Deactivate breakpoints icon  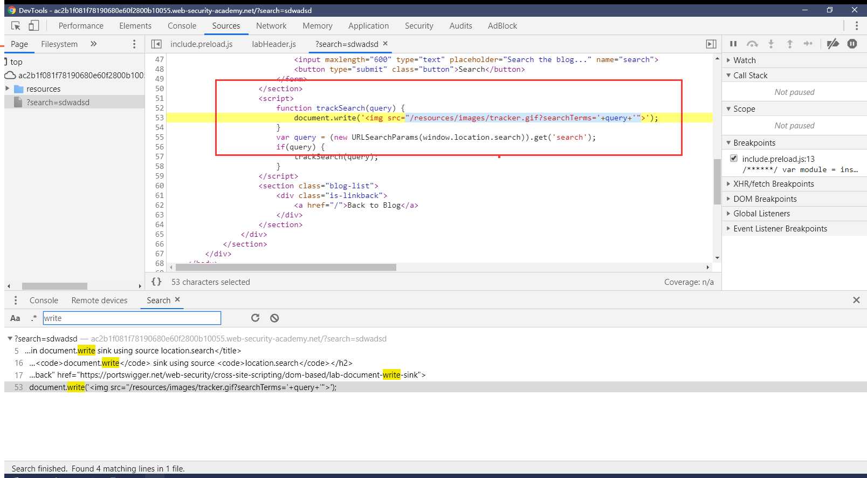[x=833, y=44]
